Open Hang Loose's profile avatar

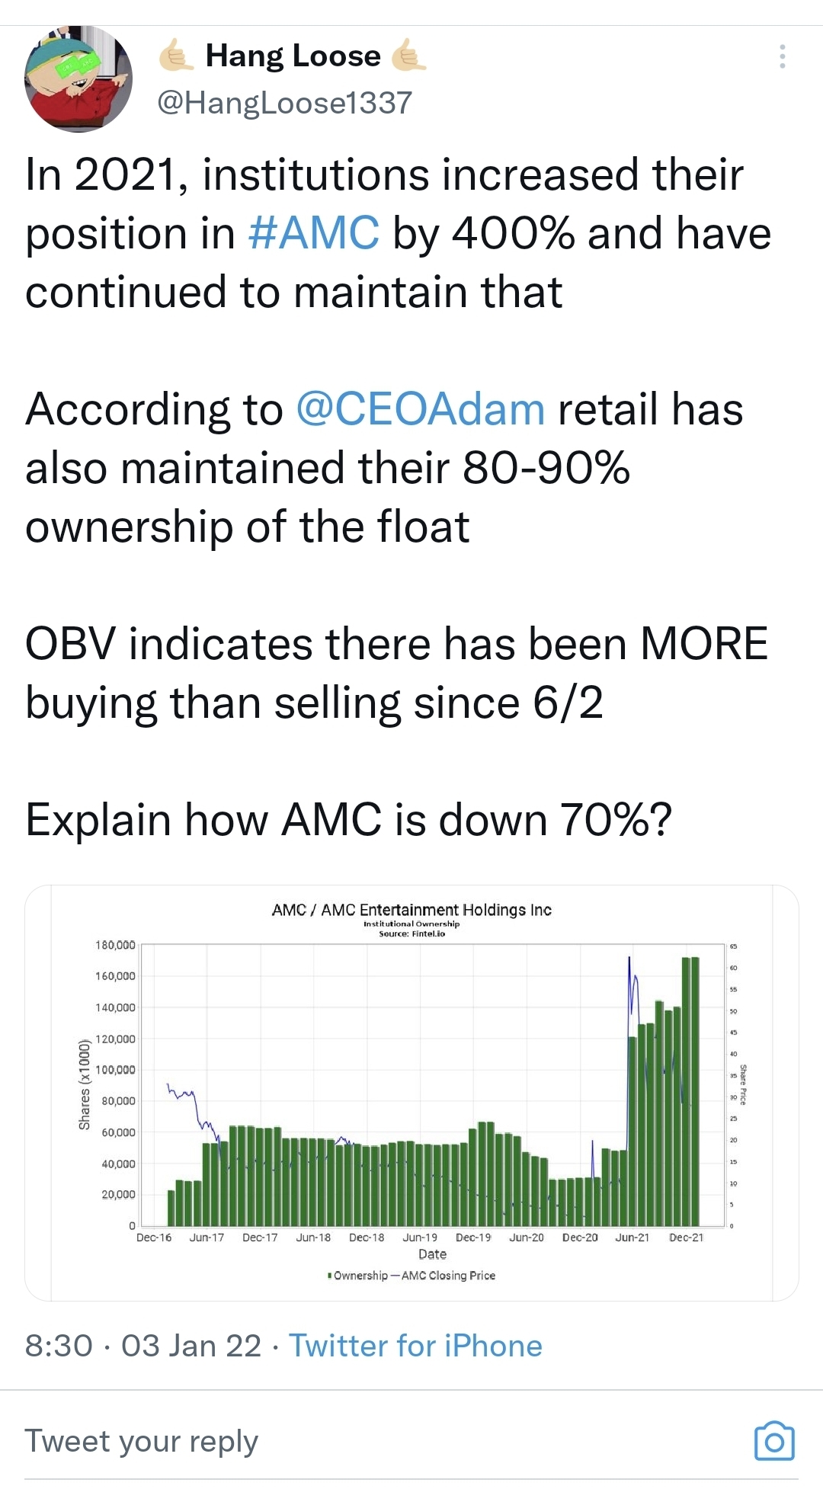(x=78, y=78)
